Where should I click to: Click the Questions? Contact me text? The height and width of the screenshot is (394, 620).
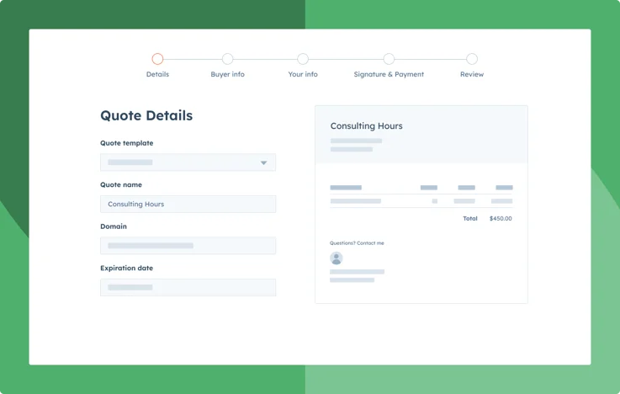pyautogui.click(x=357, y=243)
